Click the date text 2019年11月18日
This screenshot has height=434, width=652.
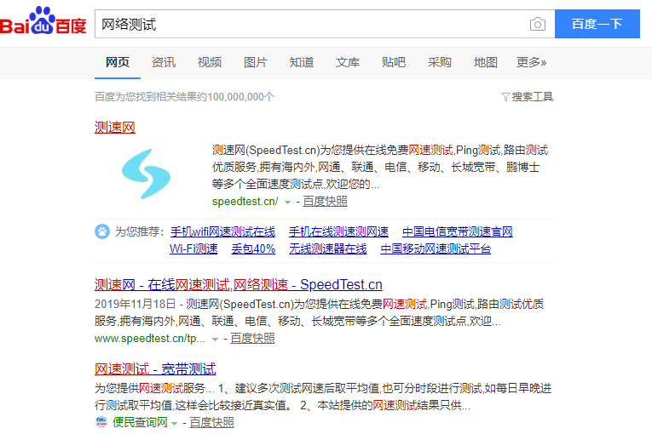(x=136, y=305)
